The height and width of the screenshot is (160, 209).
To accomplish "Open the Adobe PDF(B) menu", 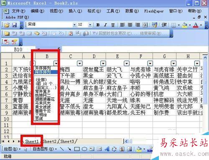I will click(x=17, y=17).
